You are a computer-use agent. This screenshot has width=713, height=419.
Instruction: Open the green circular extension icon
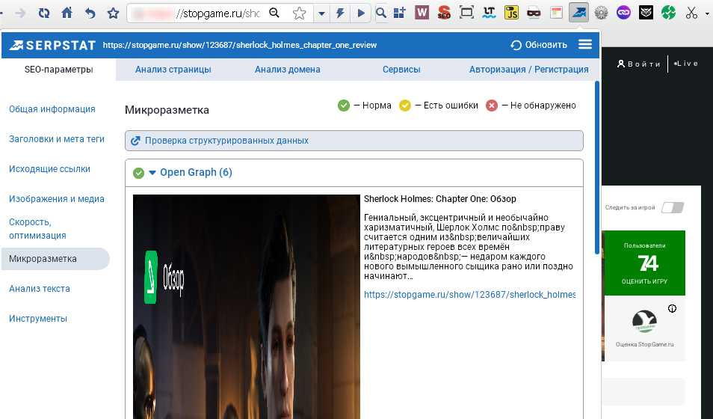coord(668,13)
